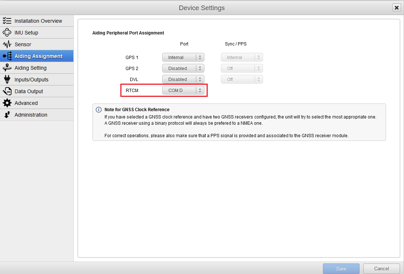Go to the Data Output section
Image resolution: width=404 pixels, height=274 pixels.
coord(29,91)
